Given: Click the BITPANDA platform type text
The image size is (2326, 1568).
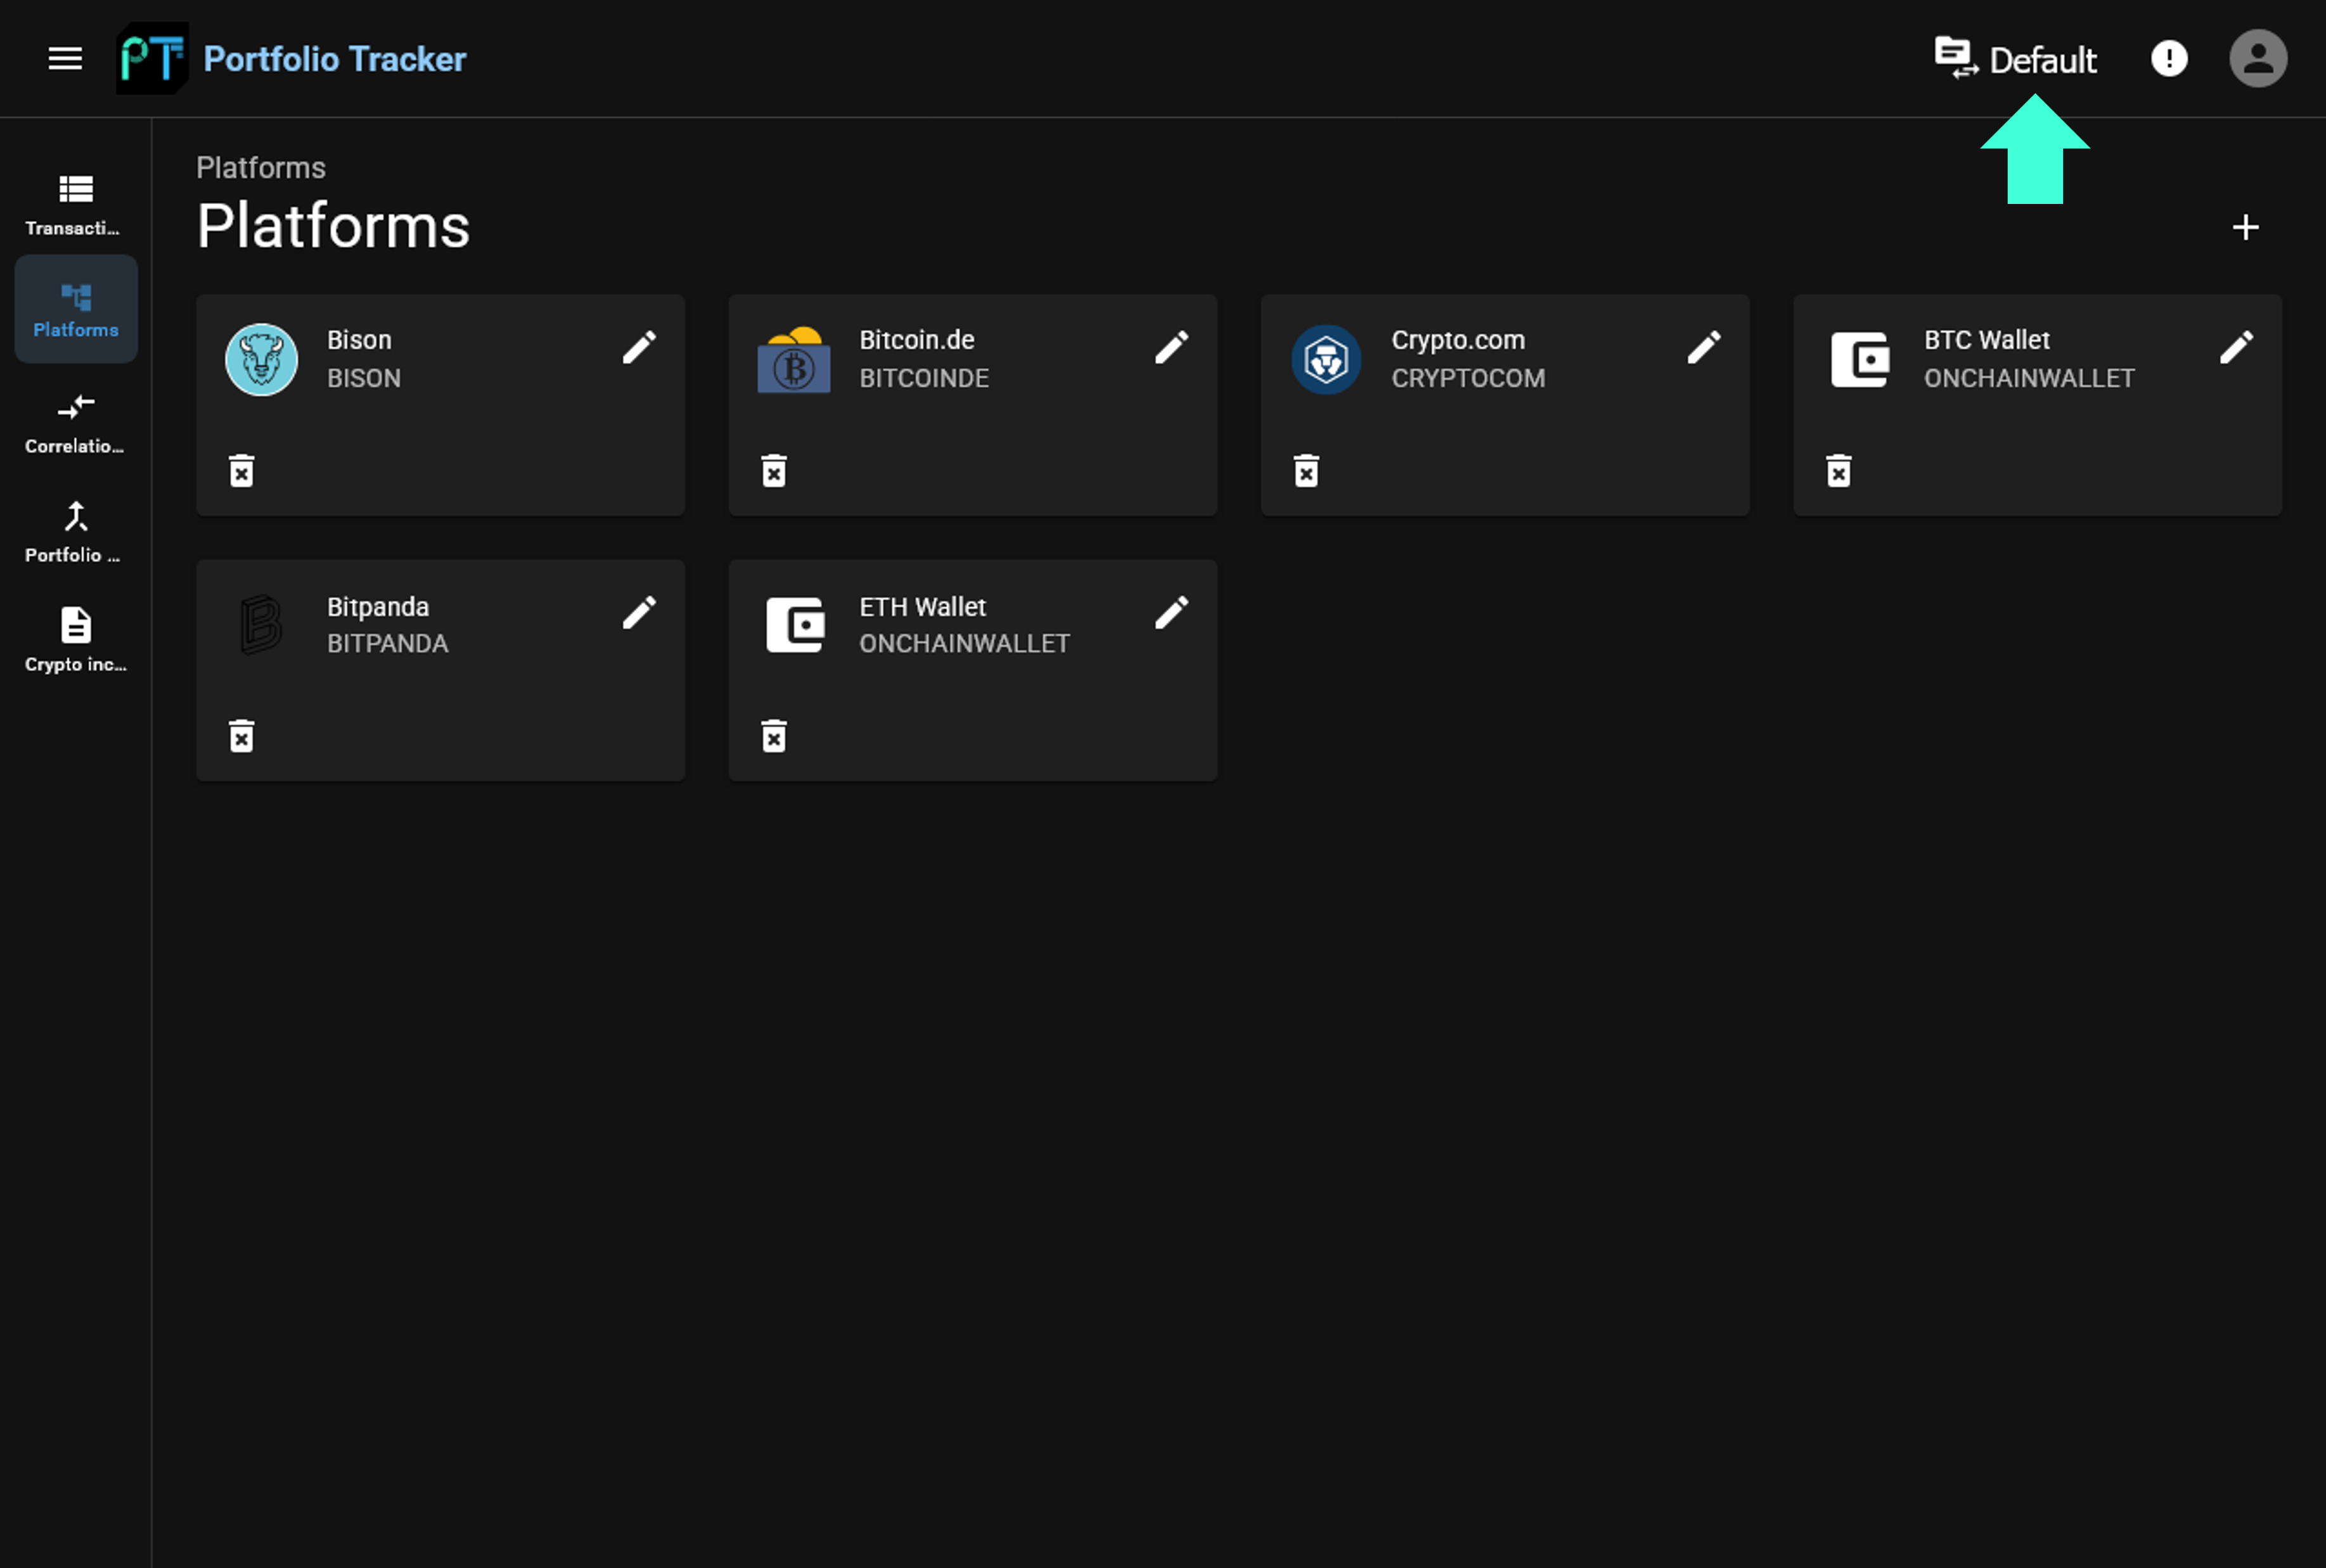Looking at the screenshot, I should [x=387, y=643].
